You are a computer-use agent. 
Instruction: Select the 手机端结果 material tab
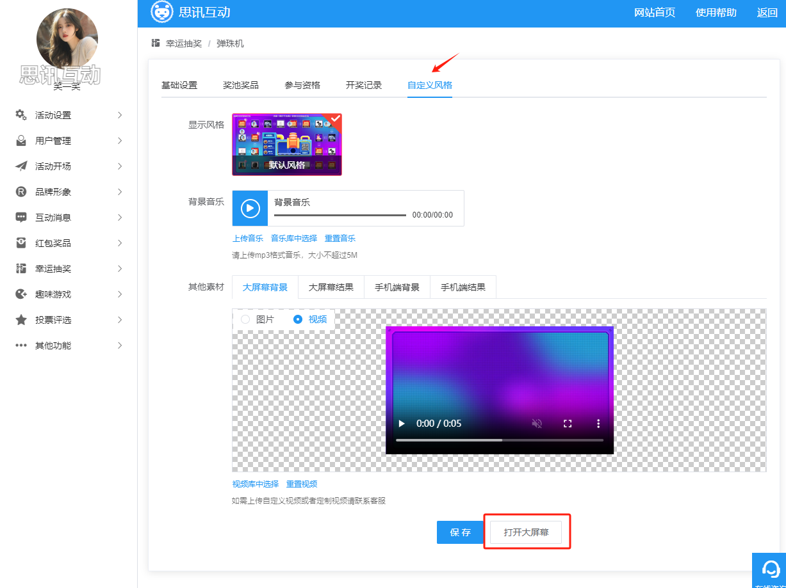463,287
